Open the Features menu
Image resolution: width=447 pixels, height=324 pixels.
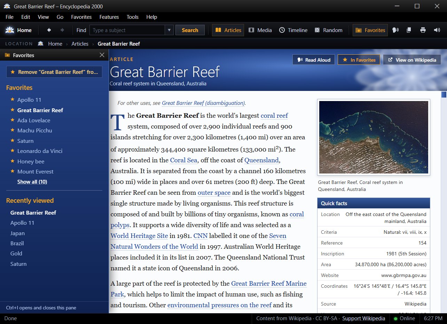(x=109, y=17)
